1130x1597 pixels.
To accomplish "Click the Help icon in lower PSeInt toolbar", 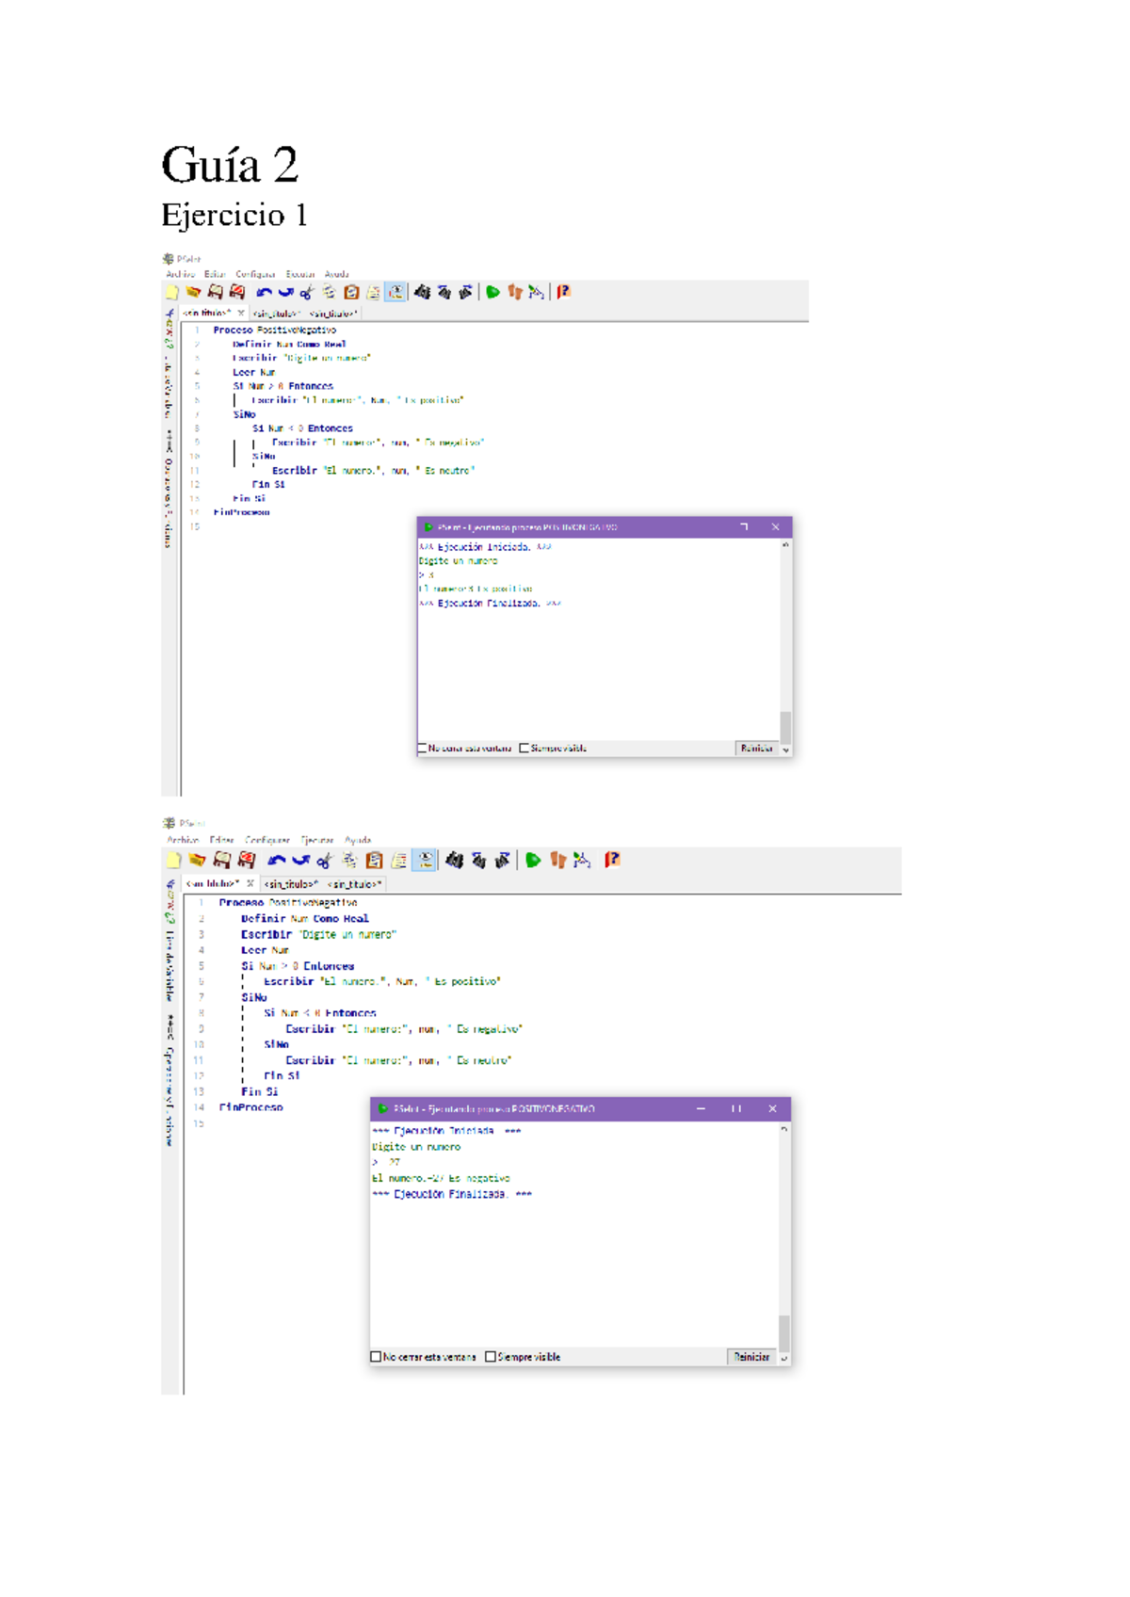I will coord(612,860).
